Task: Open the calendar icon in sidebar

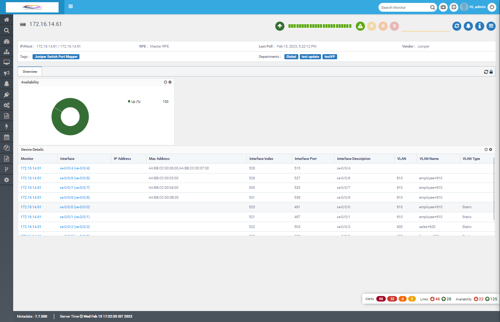Action: click(7, 137)
